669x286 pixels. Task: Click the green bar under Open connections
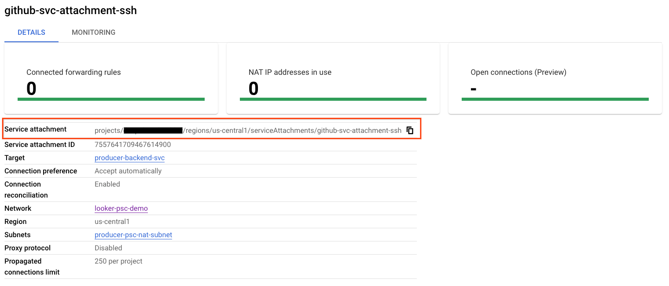[555, 99]
